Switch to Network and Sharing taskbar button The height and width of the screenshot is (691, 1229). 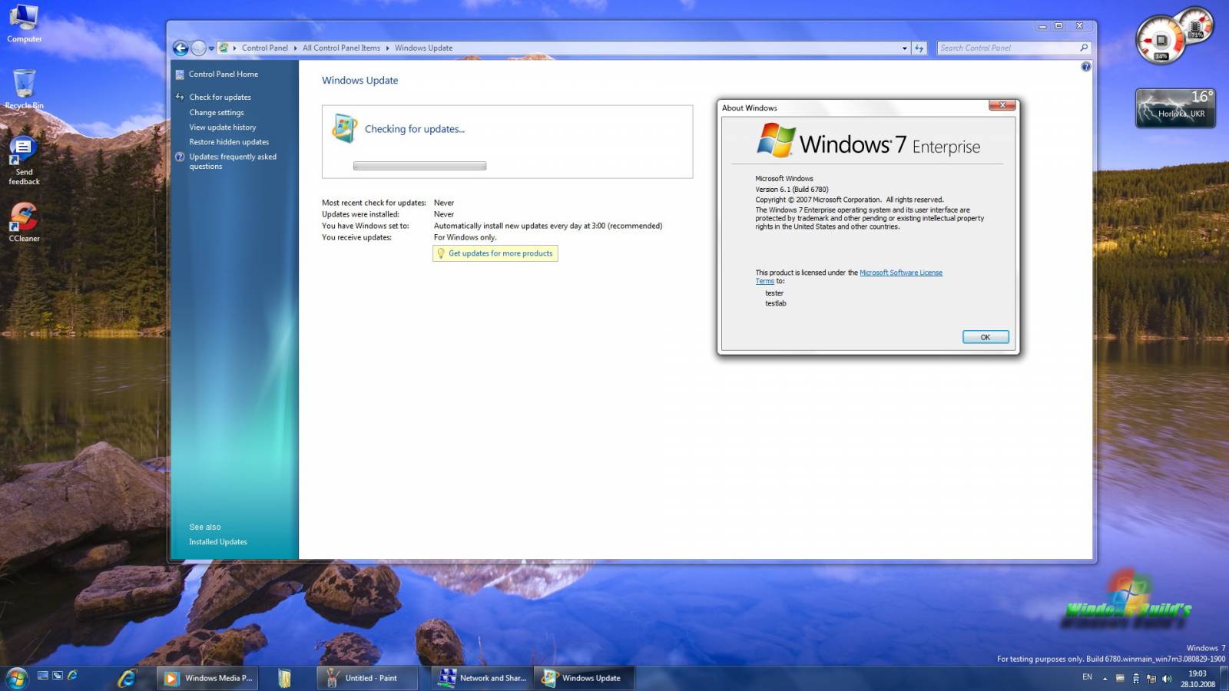[x=482, y=678]
